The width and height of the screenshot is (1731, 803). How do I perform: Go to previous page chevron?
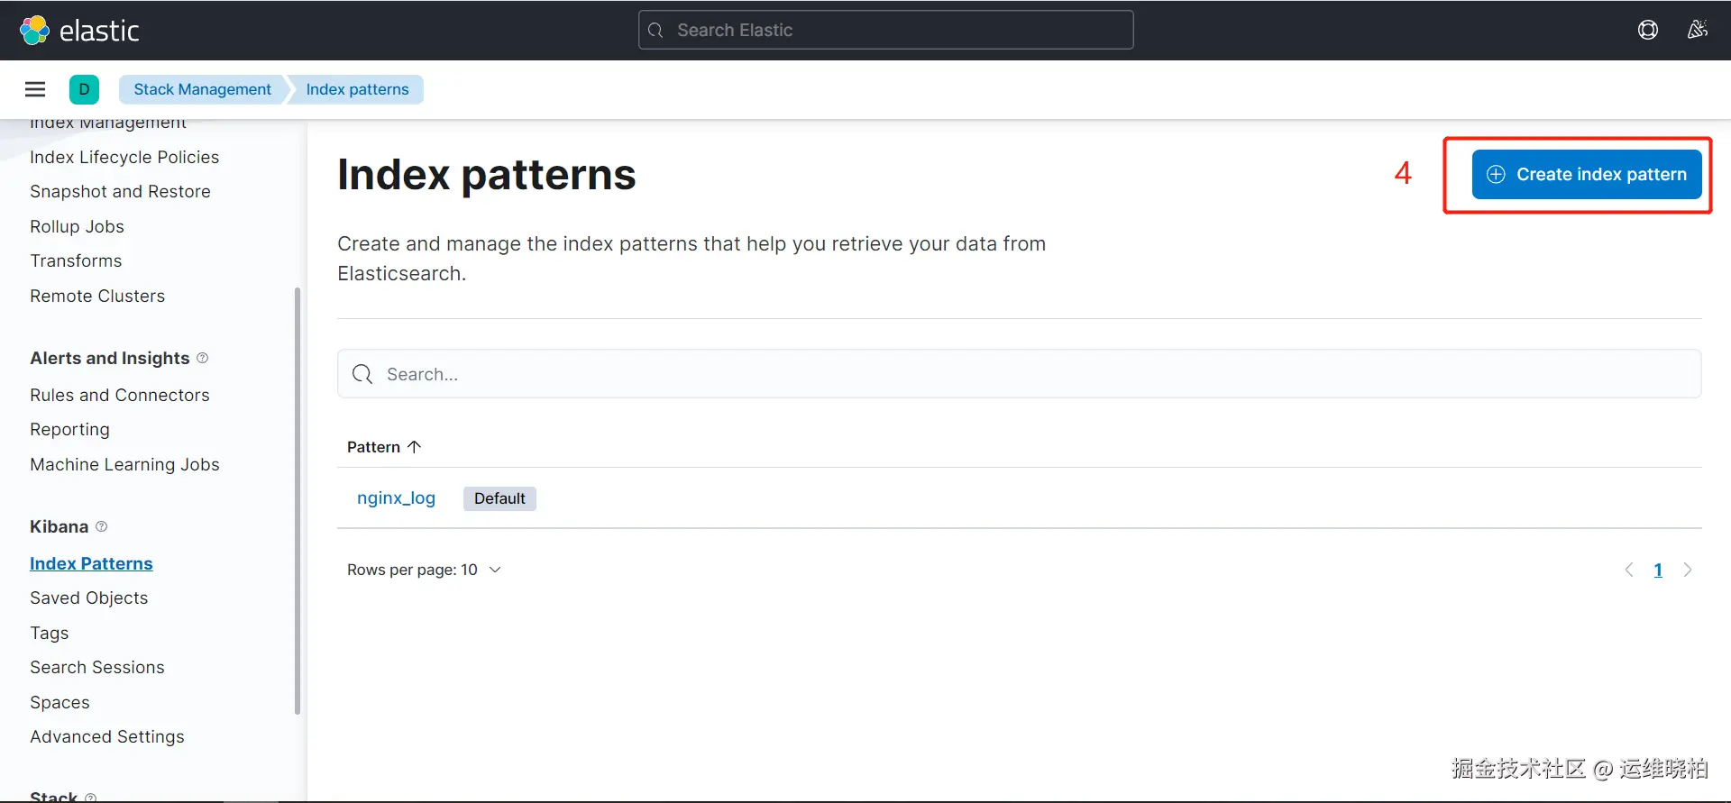coord(1629,570)
